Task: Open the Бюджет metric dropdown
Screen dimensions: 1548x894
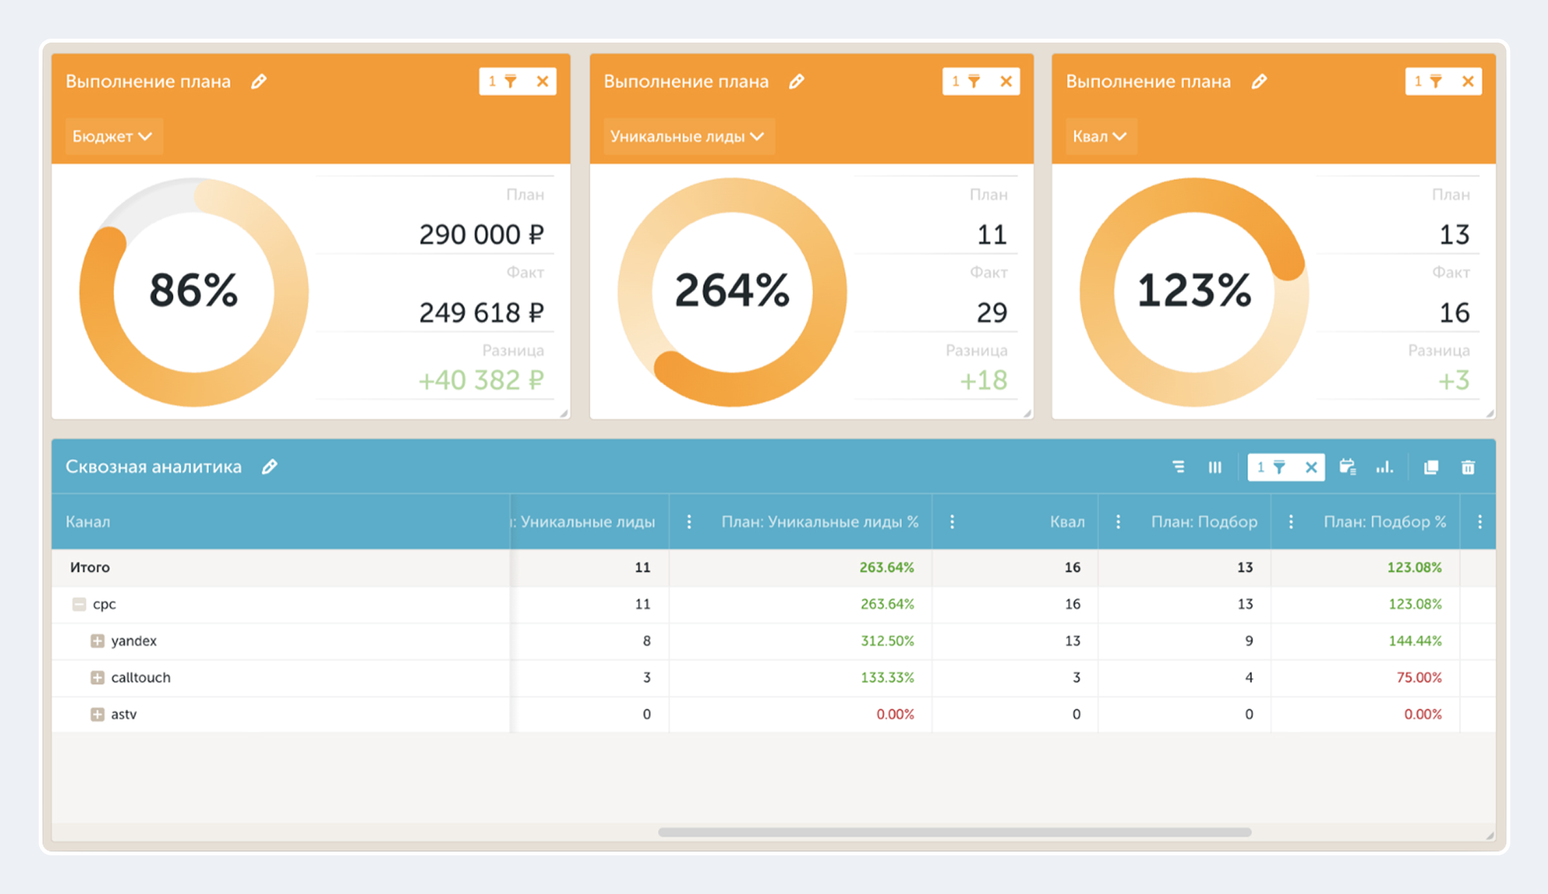Action: pyautogui.click(x=113, y=136)
